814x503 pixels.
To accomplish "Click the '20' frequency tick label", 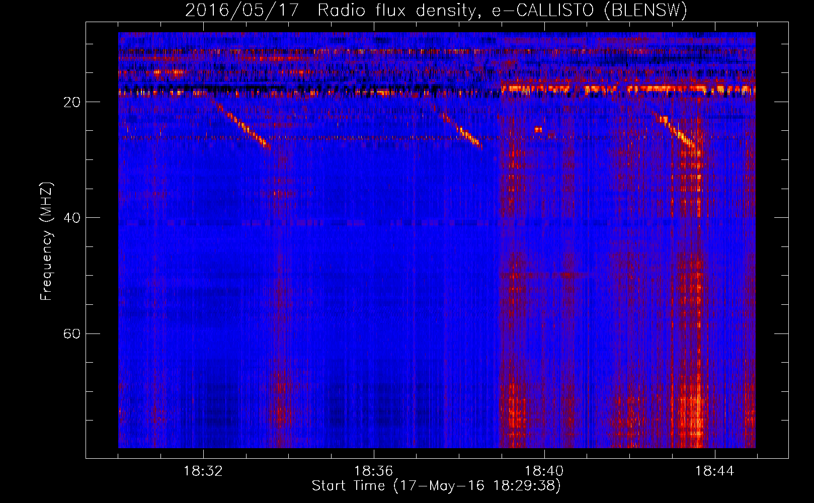I will tap(72, 102).
